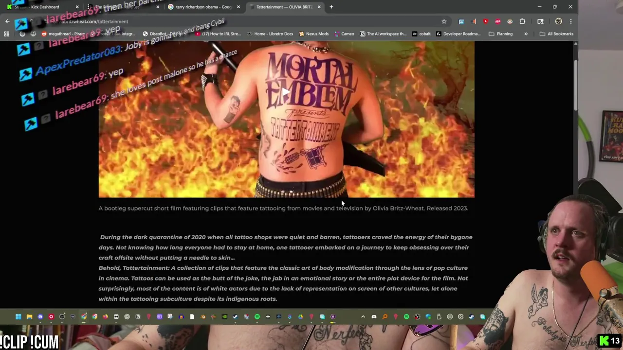Click the Discord system tray icon
This screenshot has width=623, height=350.
point(374,317)
